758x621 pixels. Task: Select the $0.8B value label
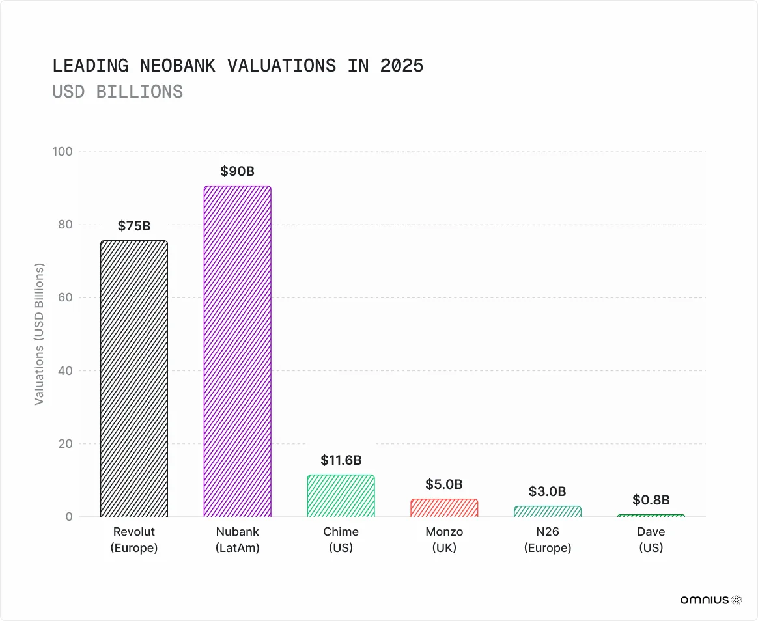[651, 500]
